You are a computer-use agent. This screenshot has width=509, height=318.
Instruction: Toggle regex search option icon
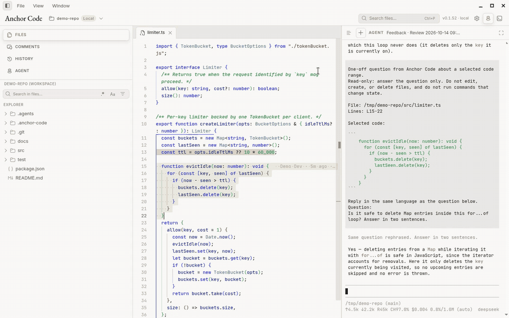tap(102, 94)
